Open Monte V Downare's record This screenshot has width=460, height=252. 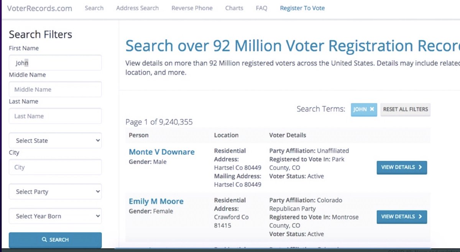pyautogui.click(x=162, y=152)
